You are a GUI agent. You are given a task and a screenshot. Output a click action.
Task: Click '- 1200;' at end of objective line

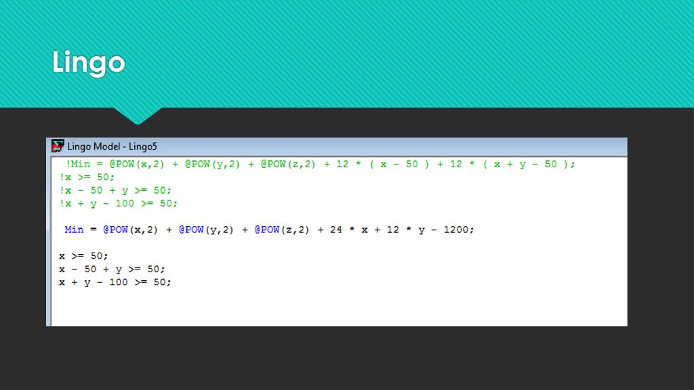tap(452, 230)
